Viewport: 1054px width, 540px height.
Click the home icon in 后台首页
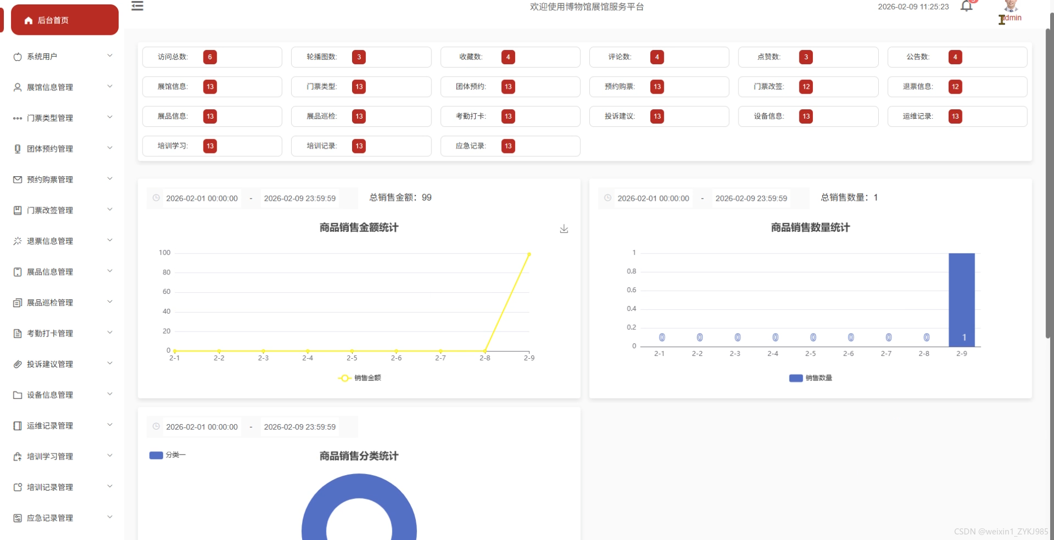(28, 21)
